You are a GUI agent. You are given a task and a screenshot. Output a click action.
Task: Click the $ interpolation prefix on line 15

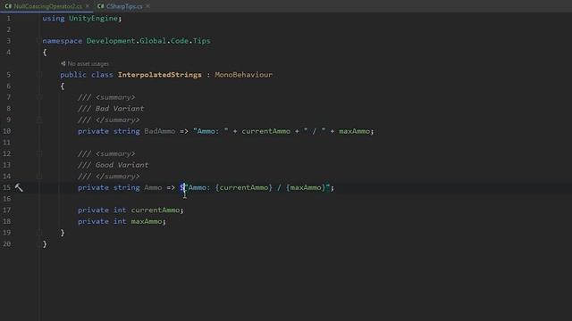click(x=181, y=187)
